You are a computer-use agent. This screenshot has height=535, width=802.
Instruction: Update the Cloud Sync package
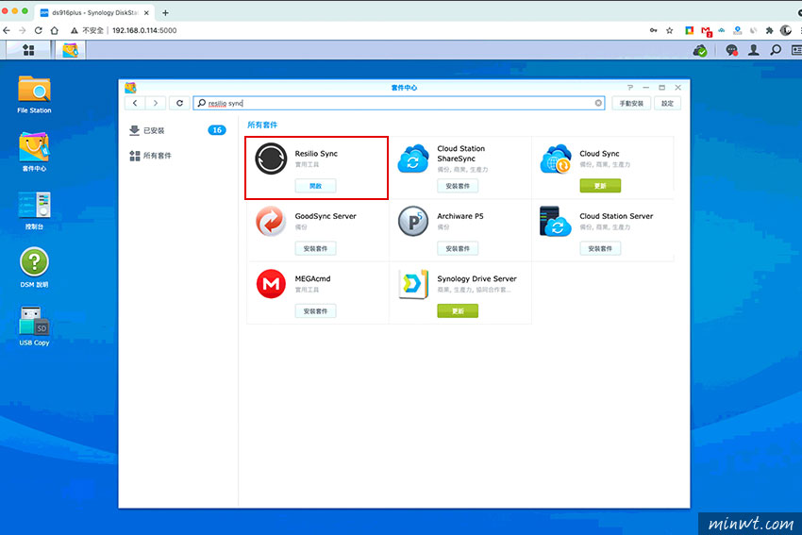coord(600,186)
